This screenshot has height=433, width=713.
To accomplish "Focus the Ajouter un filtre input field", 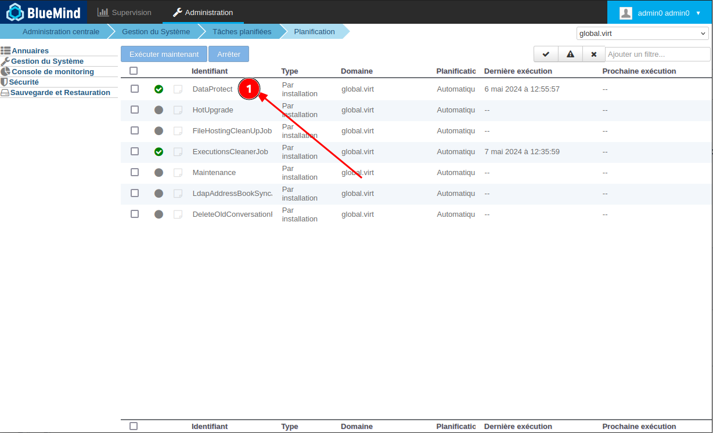I will coord(657,54).
